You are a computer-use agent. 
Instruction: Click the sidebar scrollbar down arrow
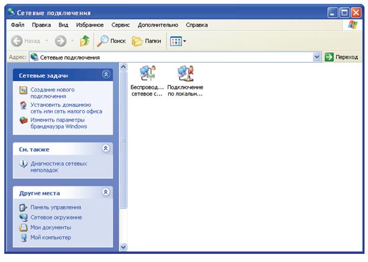click(123, 247)
